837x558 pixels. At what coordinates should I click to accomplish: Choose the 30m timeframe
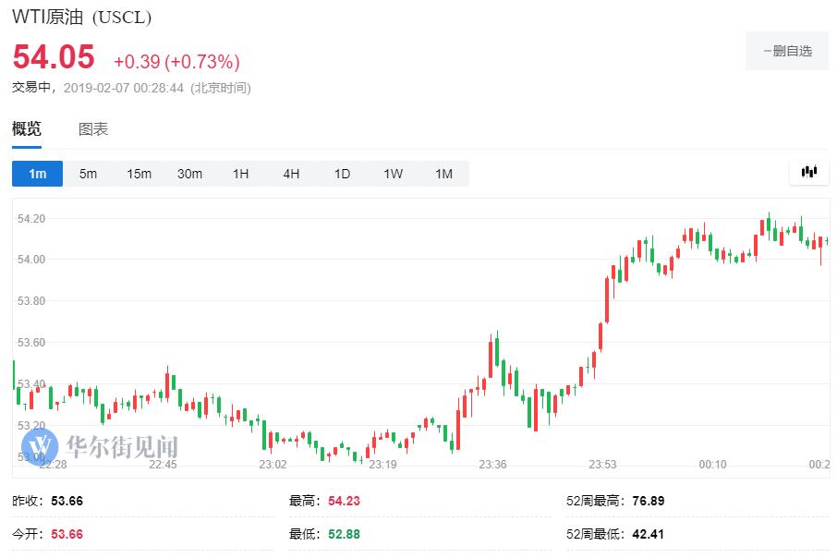coord(189,174)
